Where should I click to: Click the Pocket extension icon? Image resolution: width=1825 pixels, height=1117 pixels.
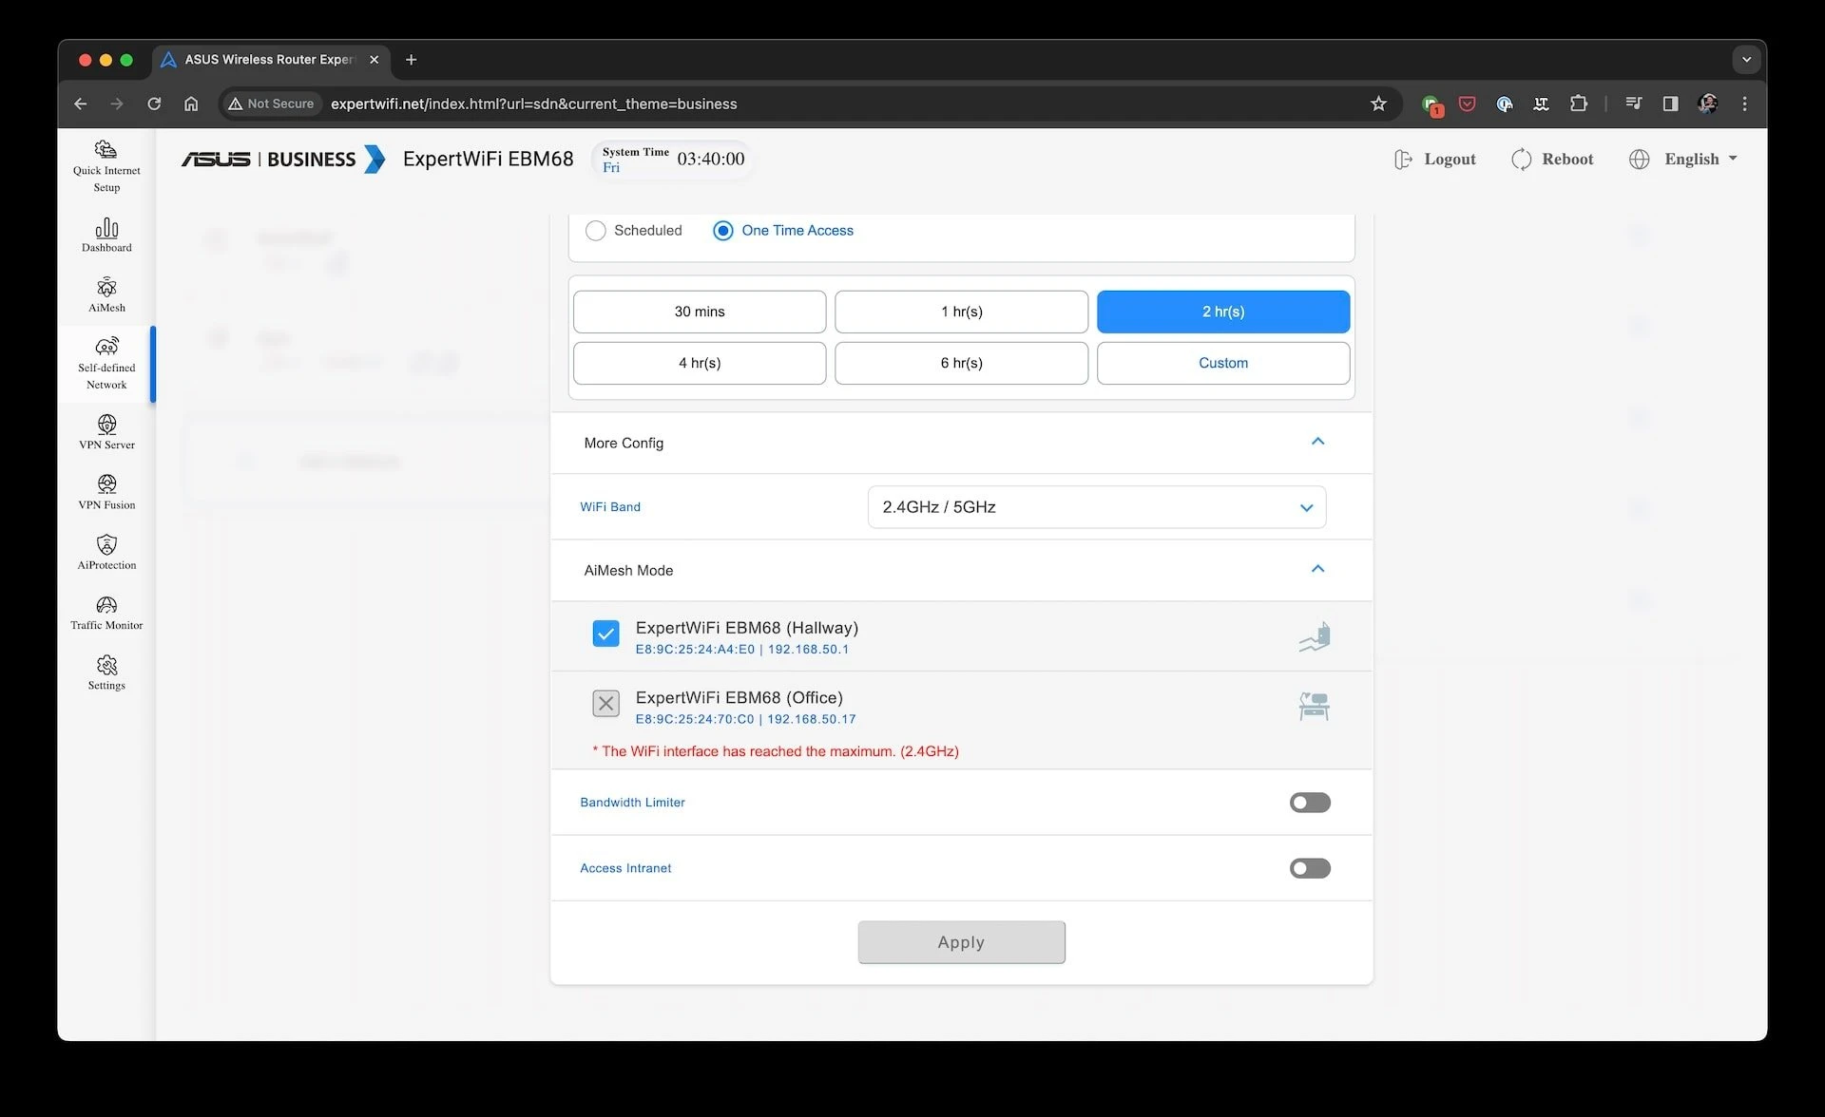pos(1467,104)
